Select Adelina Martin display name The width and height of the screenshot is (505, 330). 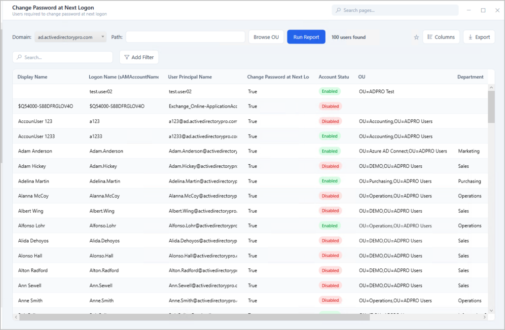(34, 181)
